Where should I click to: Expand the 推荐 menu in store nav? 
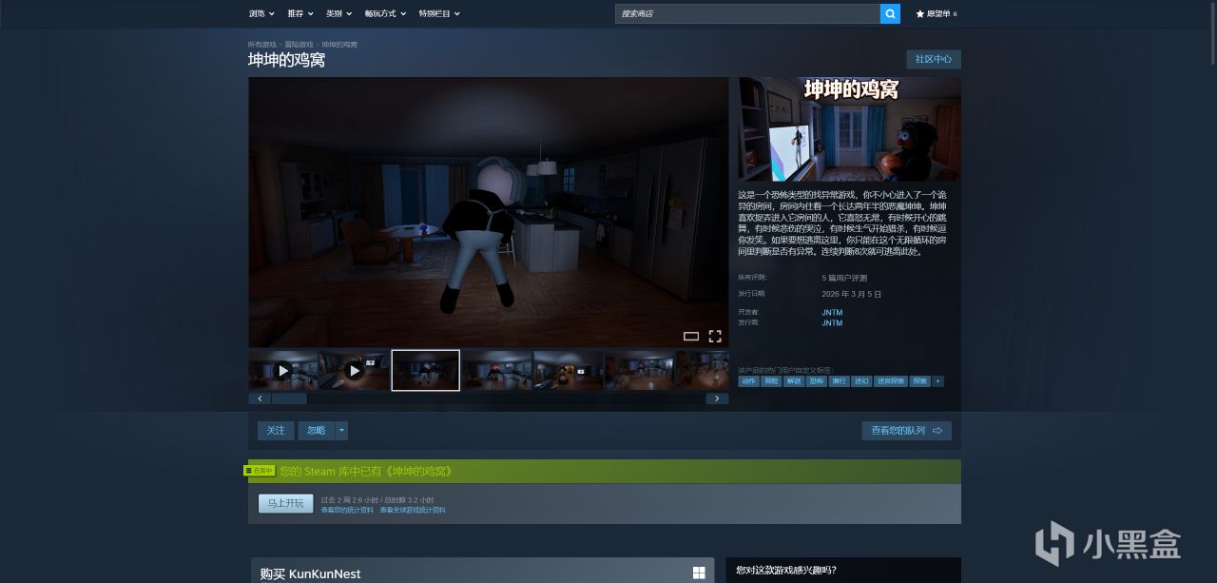pyautogui.click(x=300, y=13)
